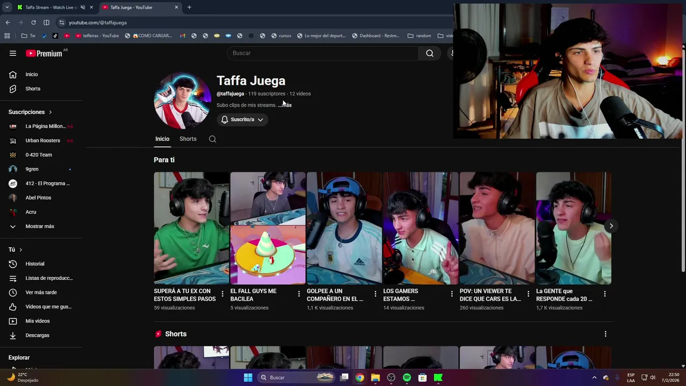686x386 pixels.
Task: Click the address bar URL youtube.com/@taffajuega
Action: pos(98,23)
